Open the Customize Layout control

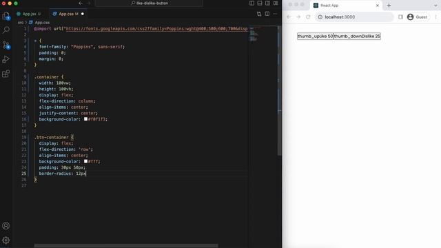276,3
